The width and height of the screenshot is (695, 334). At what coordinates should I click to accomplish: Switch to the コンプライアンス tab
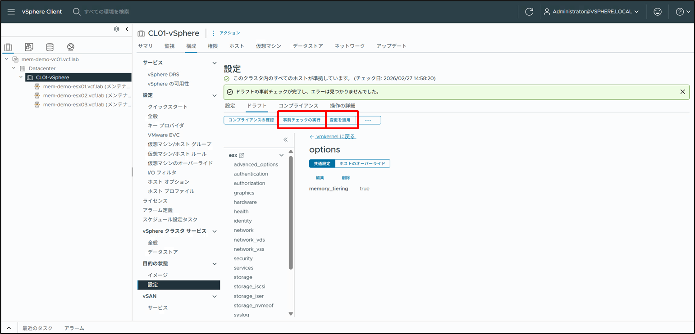[299, 105]
